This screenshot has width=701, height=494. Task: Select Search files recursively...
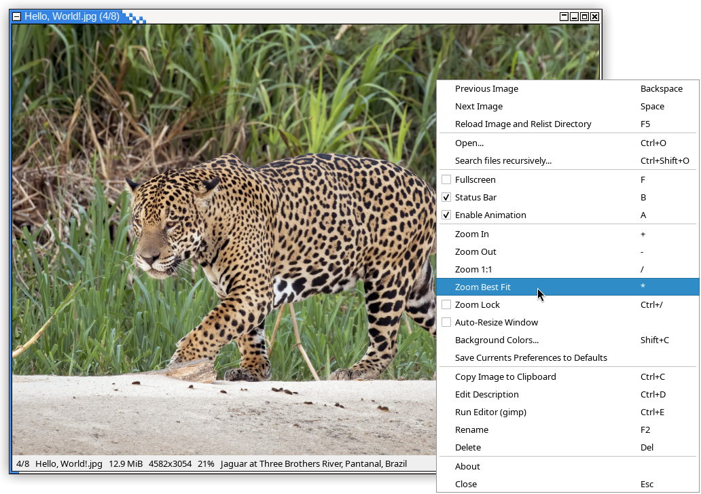click(x=568, y=160)
